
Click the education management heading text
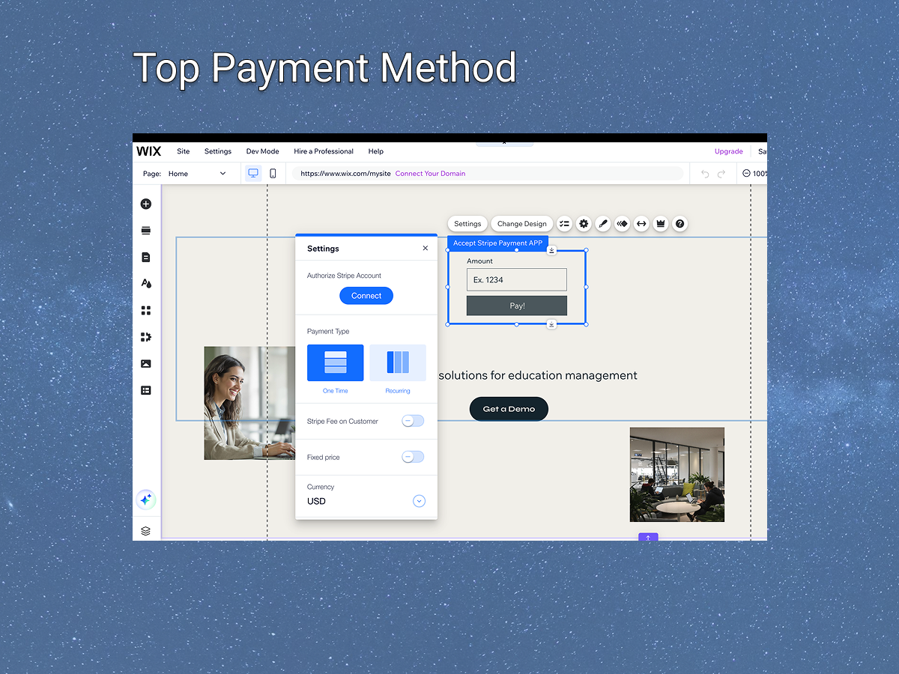point(538,375)
